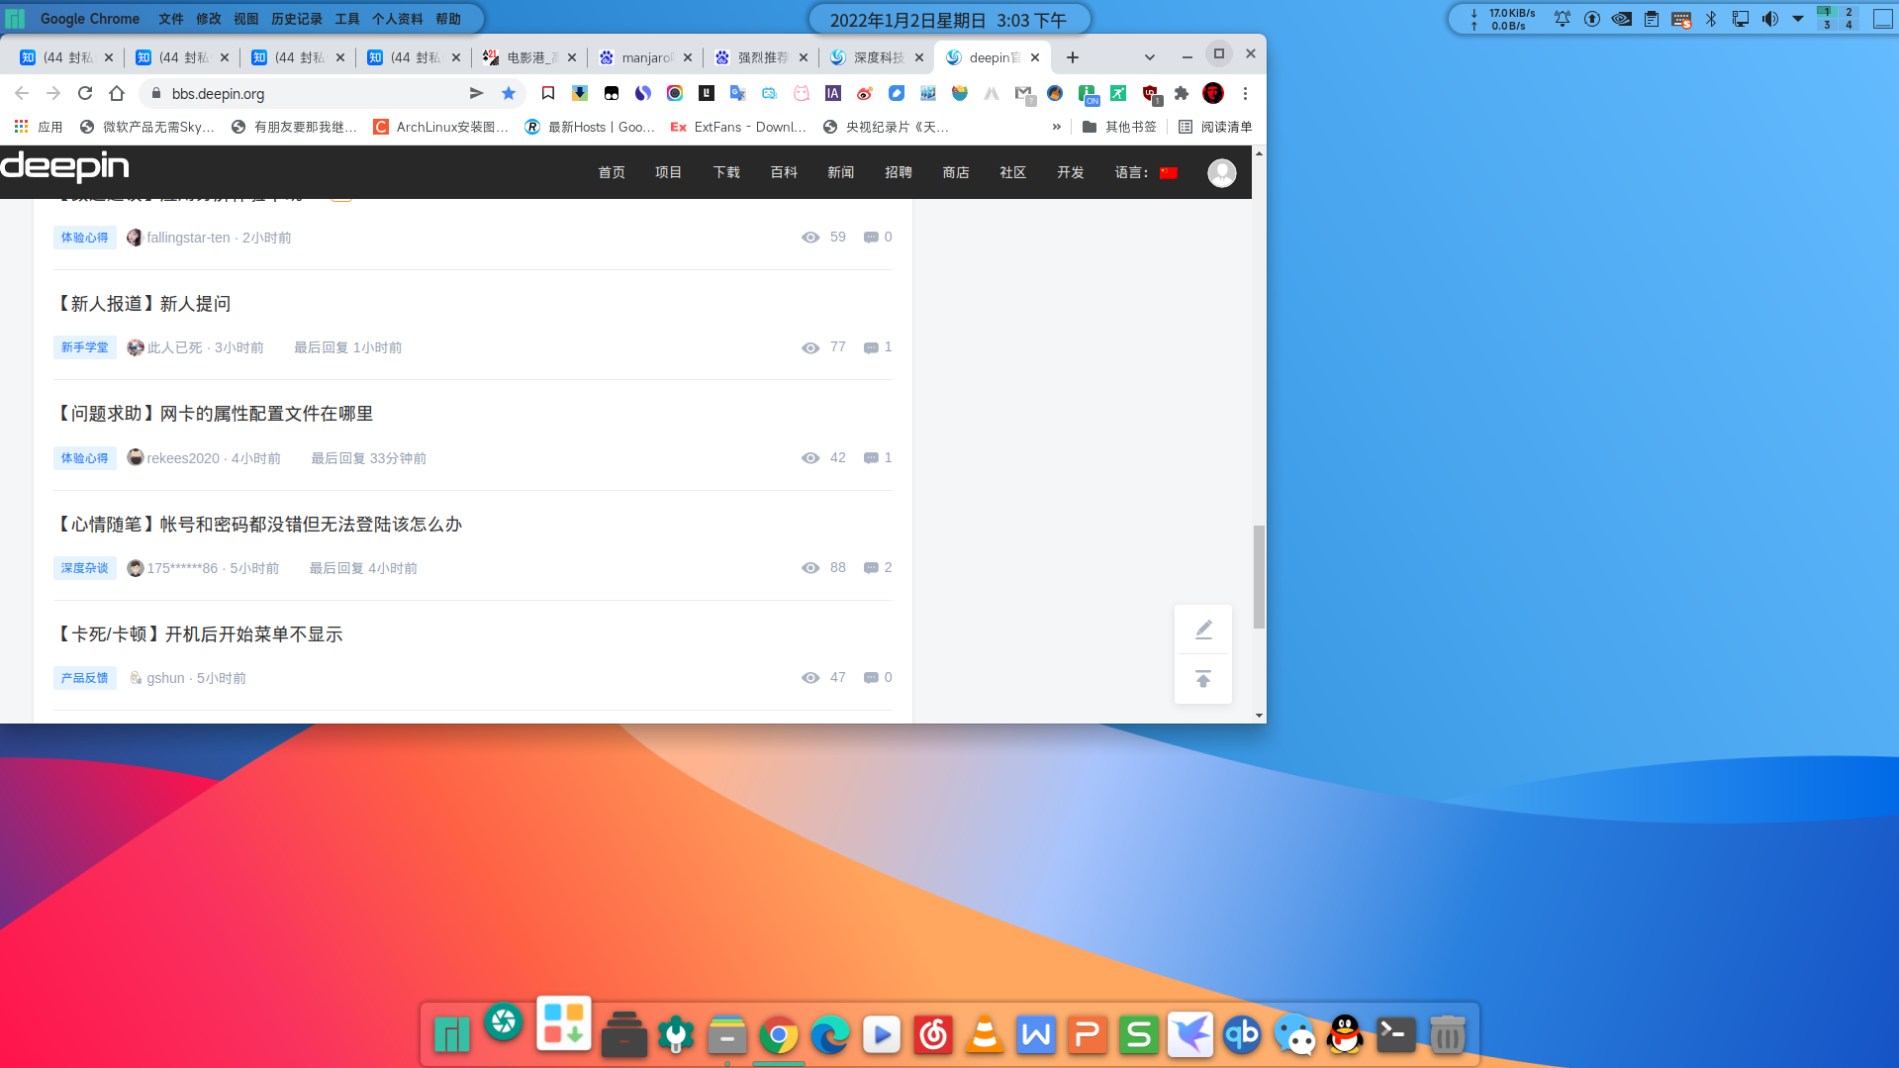1899x1068 pixels.
Task: Click the 产品反馈 category tag
Action: [85, 678]
